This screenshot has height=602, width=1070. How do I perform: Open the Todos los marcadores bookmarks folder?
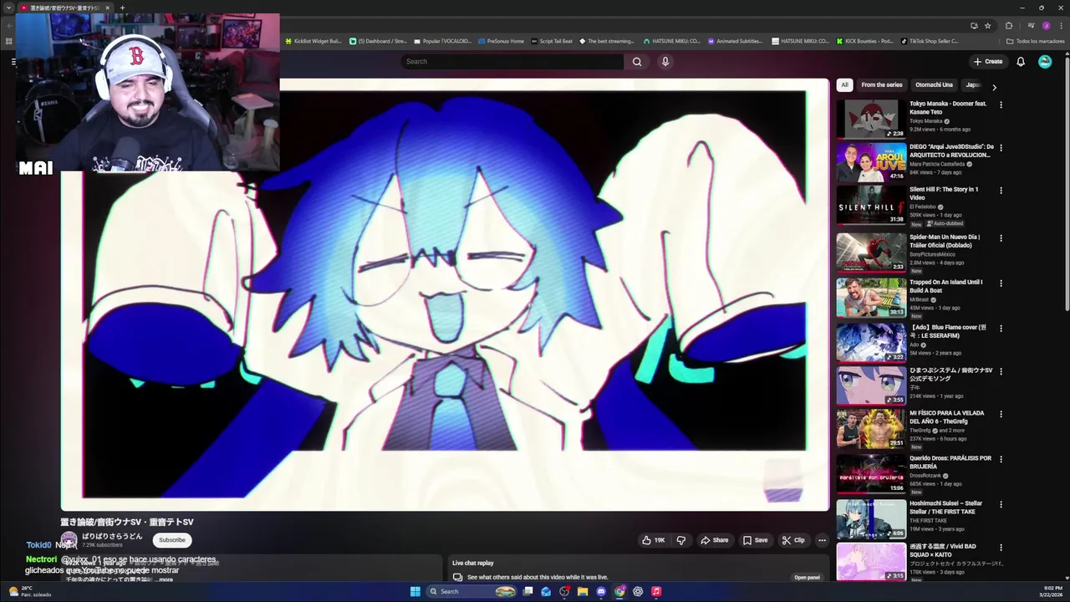pyautogui.click(x=1035, y=41)
